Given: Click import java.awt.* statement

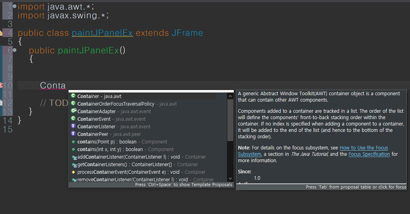Looking at the screenshot, I should tap(56, 6).
